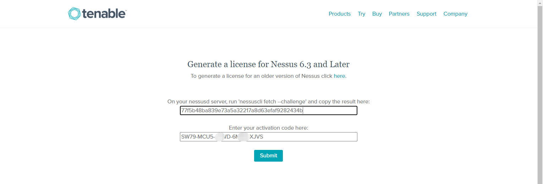
Task: Focus the challenge code input field
Action: (268, 110)
